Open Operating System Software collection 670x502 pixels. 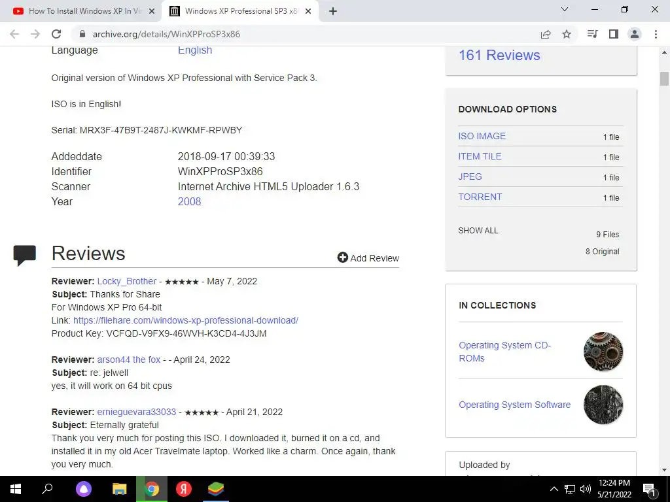[514, 405]
